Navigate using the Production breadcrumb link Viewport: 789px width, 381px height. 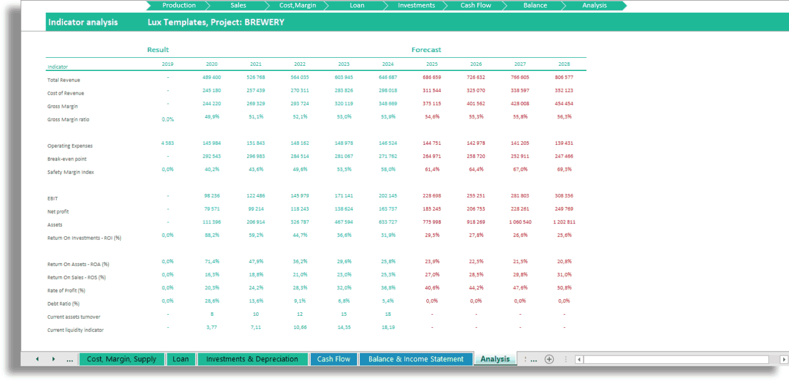tap(178, 5)
